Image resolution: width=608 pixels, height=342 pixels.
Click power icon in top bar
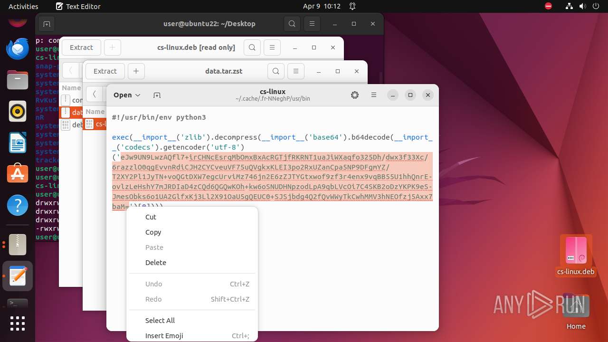(x=596, y=6)
